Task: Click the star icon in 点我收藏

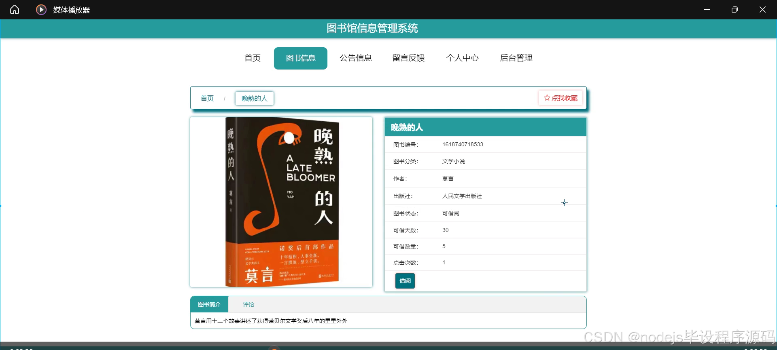Action: 547,98
